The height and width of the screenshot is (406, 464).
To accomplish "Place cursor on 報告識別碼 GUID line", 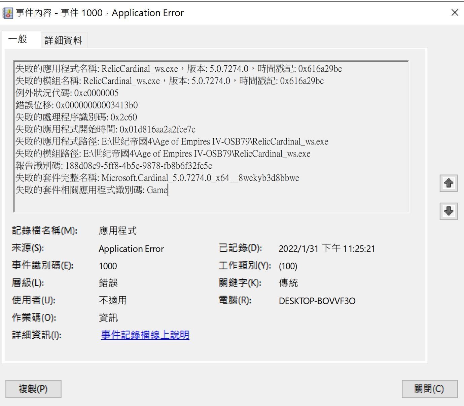I will click(x=114, y=166).
